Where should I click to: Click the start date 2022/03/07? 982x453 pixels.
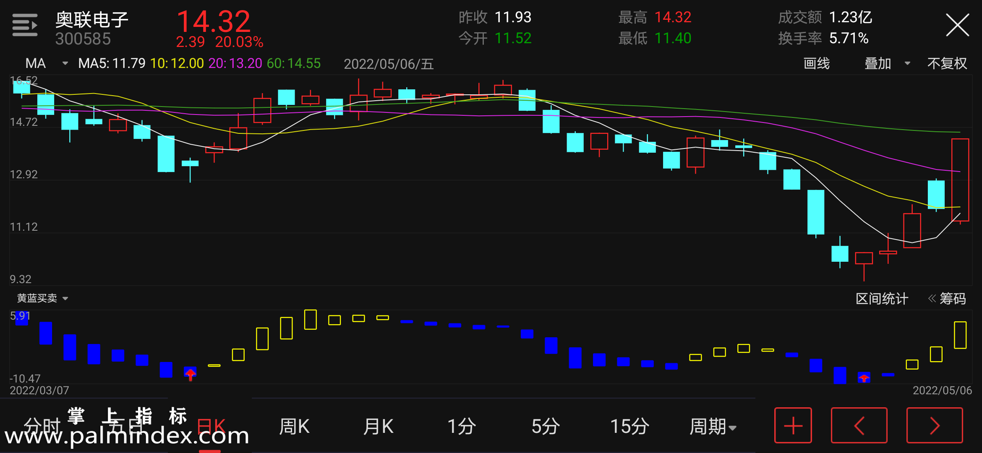(39, 391)
